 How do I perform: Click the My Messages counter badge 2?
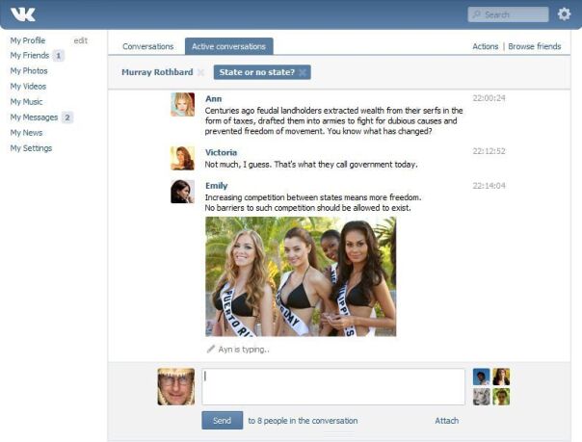coord(67,117)
